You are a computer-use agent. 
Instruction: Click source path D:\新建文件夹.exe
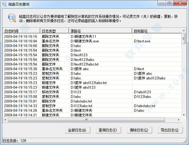[85, 41]
